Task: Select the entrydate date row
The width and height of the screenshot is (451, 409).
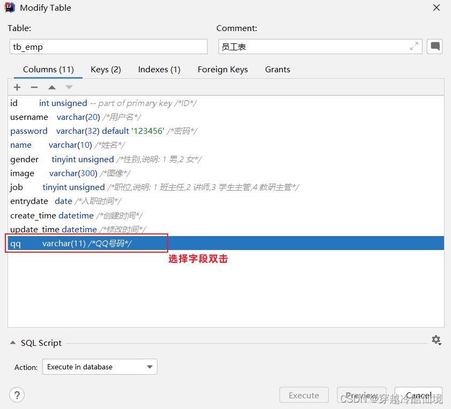Action: [226, 201]
